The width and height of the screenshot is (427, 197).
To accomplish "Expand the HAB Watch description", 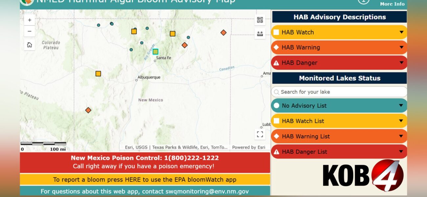I will [339, 32].
